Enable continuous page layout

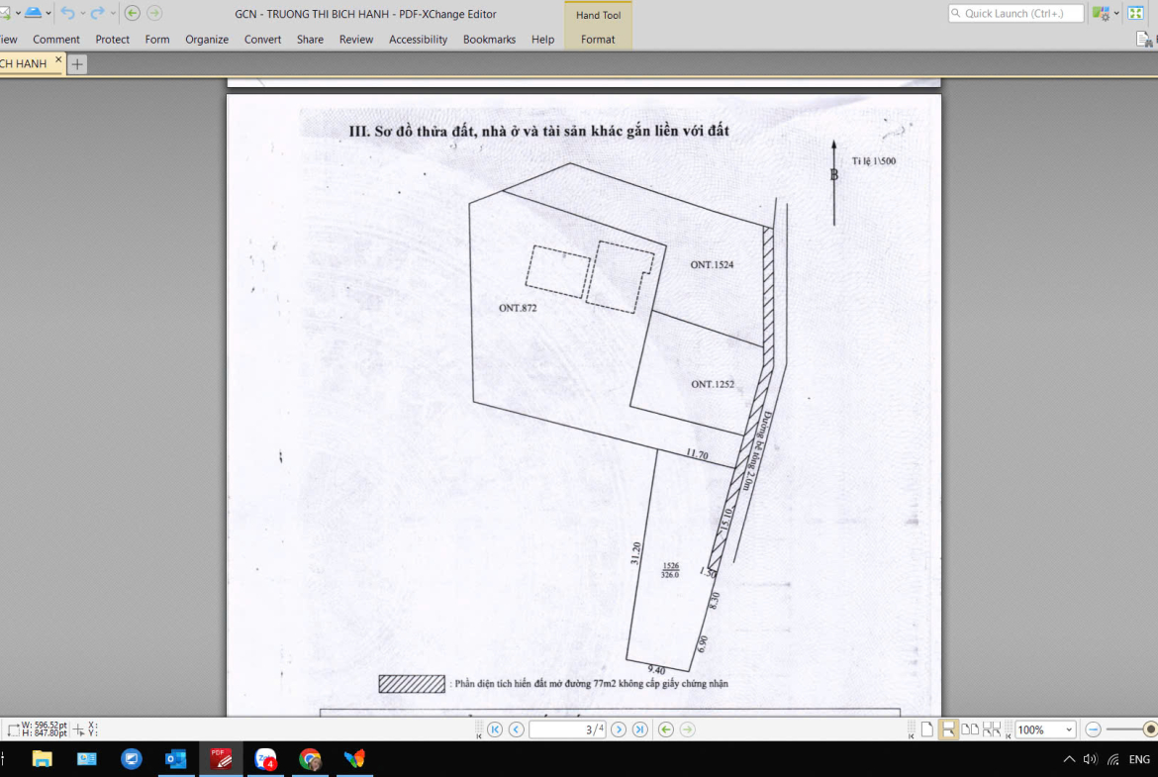pos(948,729)
